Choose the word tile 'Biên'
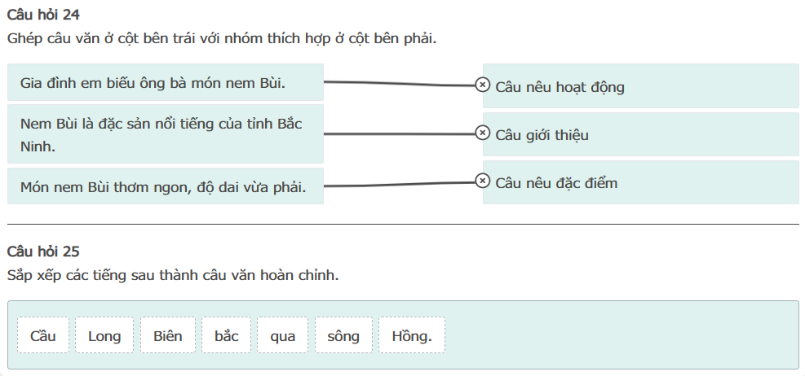The width and height of the screenshot is (805, 376). coord(167,335)
